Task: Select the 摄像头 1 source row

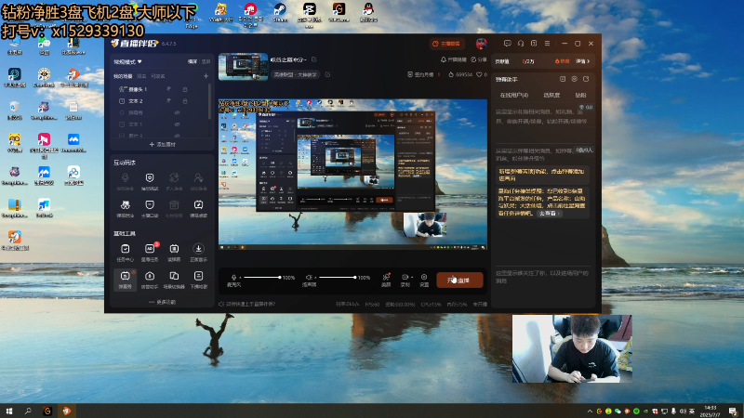Action: coord(161,89)
